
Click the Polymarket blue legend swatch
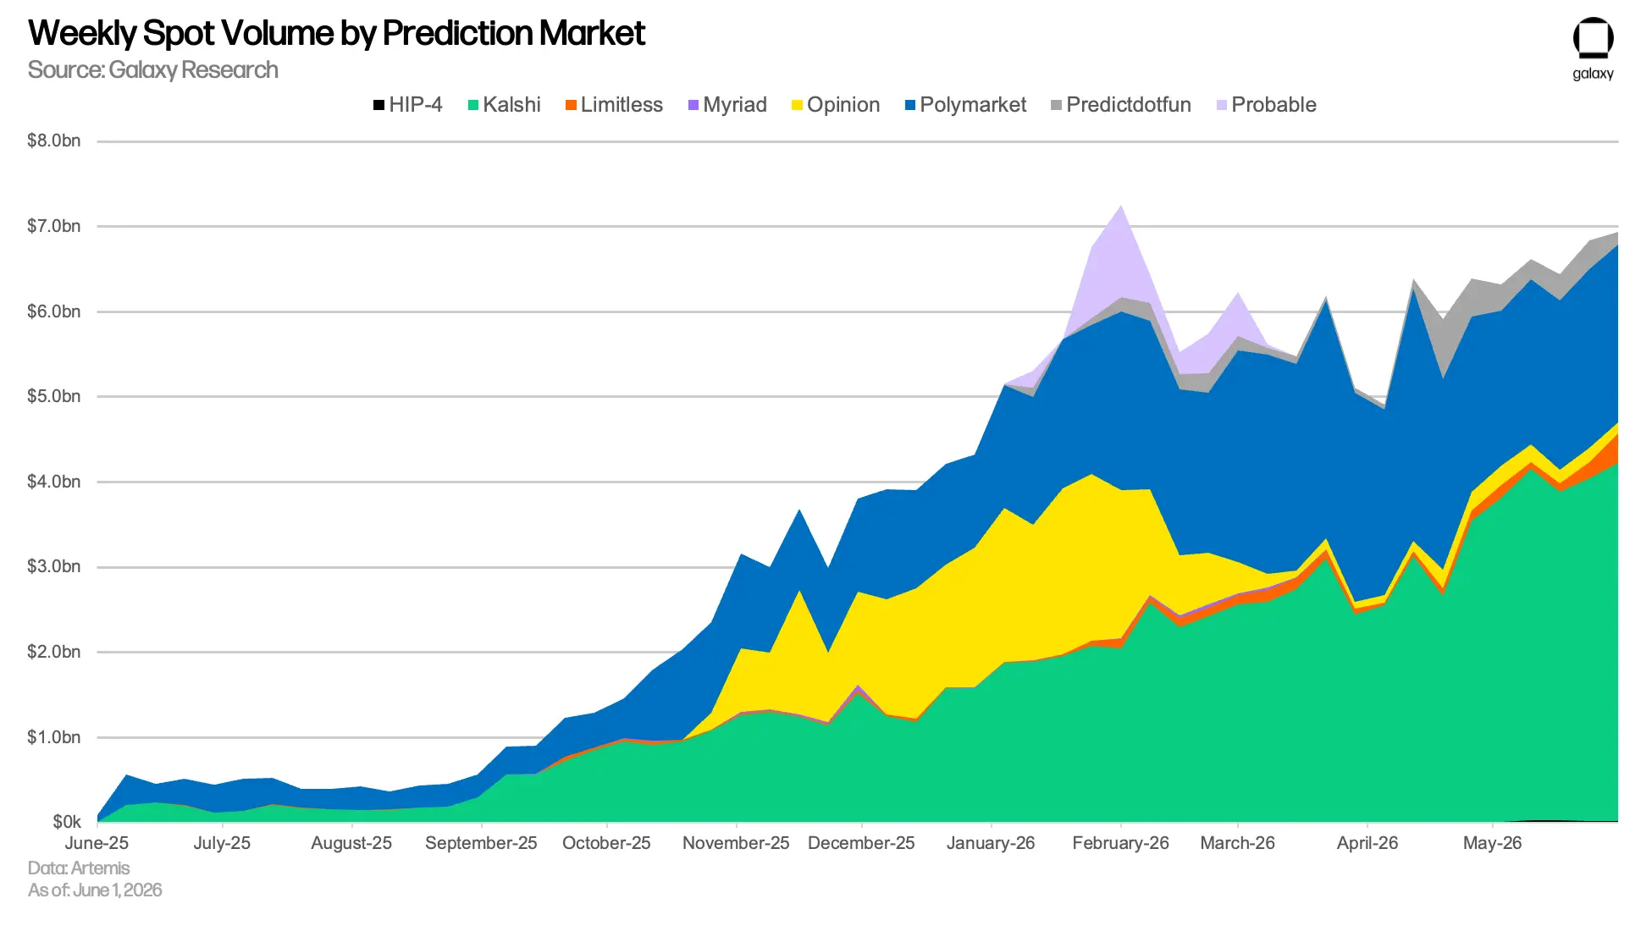(910, 105)
